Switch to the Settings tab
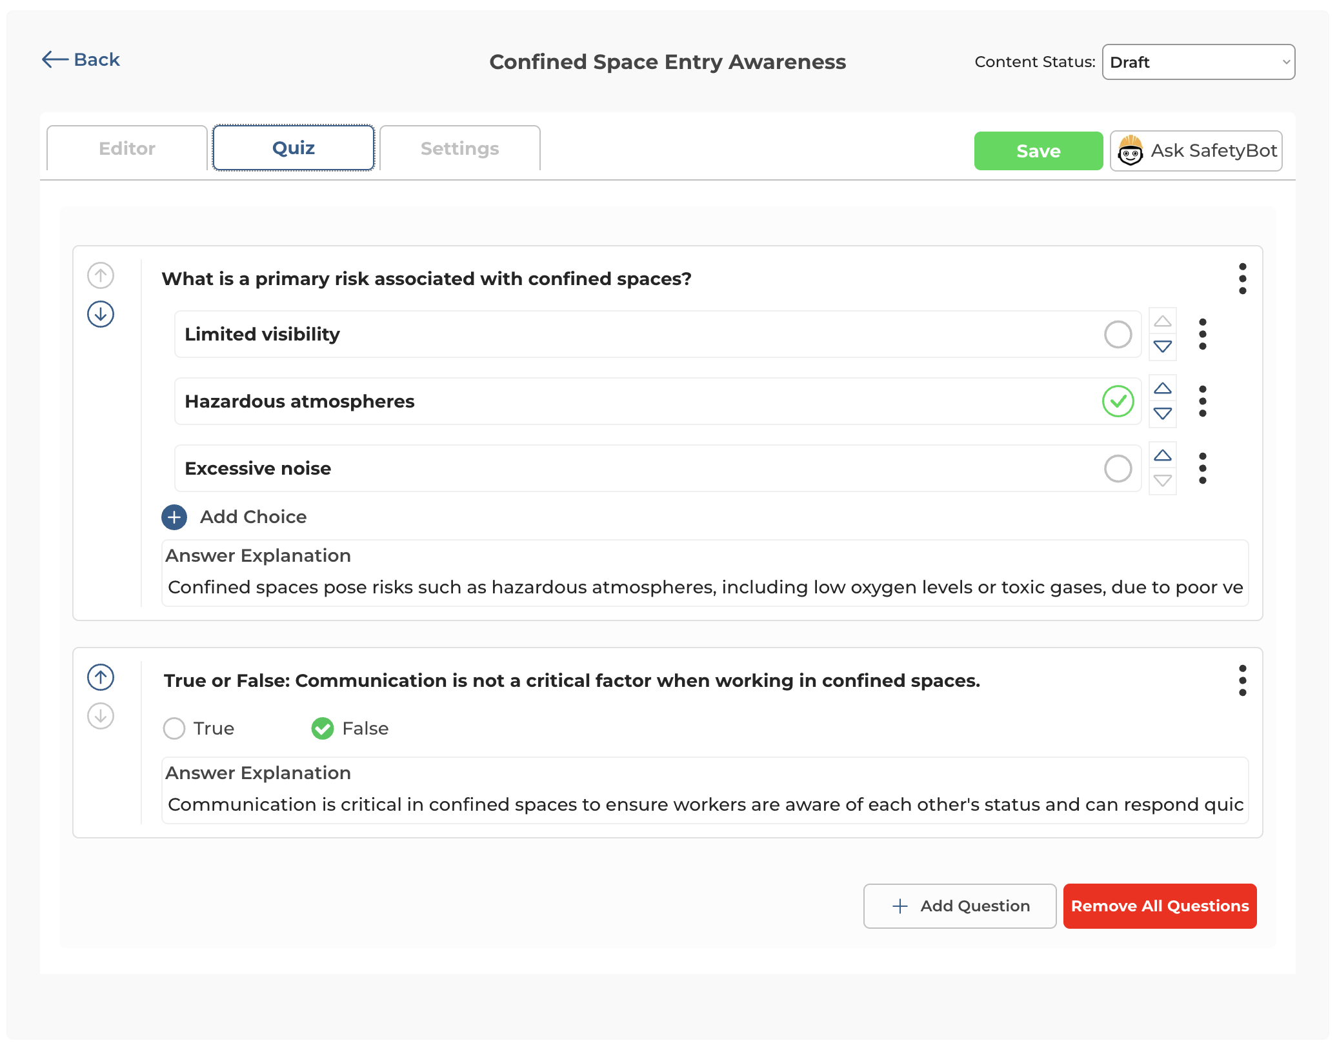 [459, 148]
